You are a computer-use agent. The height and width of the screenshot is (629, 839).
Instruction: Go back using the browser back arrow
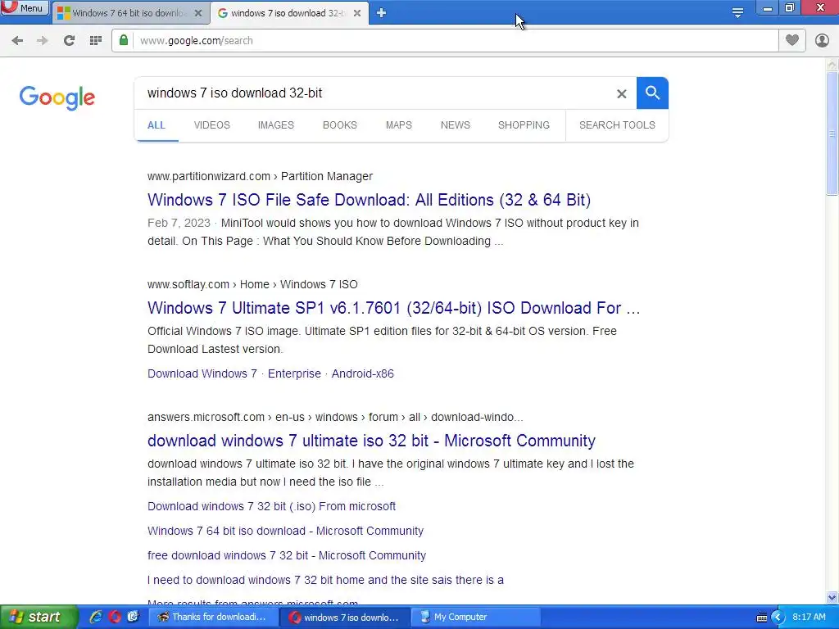17,41
